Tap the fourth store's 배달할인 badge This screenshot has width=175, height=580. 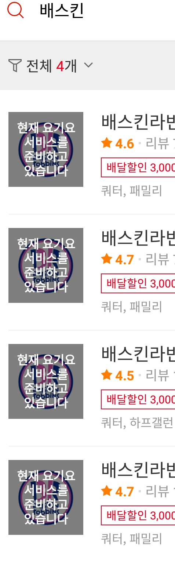[138, 515]
